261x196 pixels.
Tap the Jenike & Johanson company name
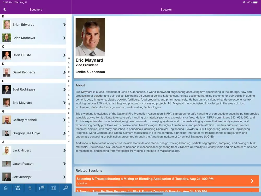[90, 72]
